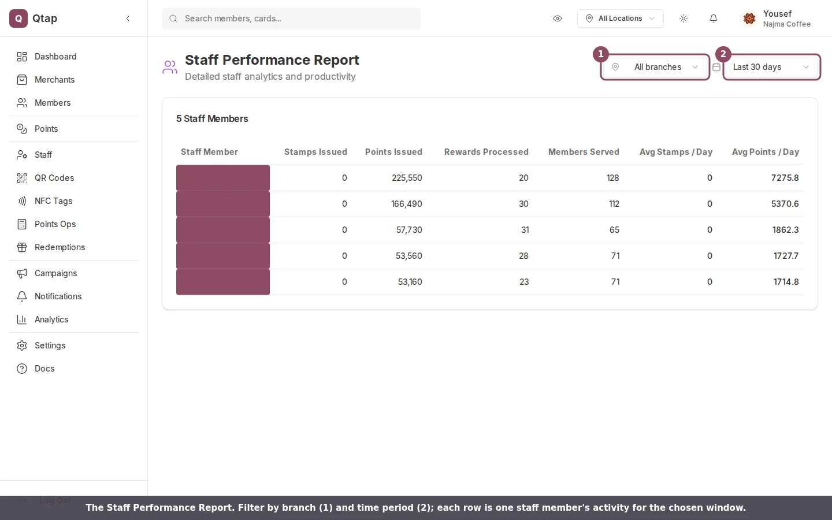Click the Rewards Processed column header
The image size is (832, 520).
click(486, 152)
